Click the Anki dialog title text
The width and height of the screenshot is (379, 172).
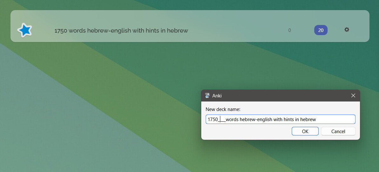[217, 95]
